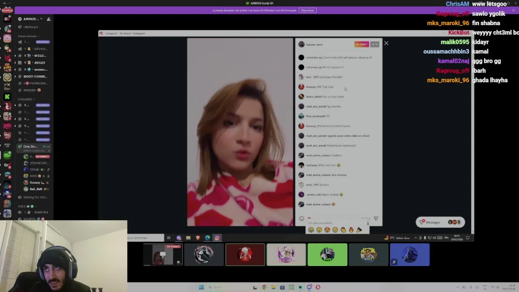Viewport: 519px width, 292px height.
Task: Click the donia_labiidi comment username
Action: [314, 97]
